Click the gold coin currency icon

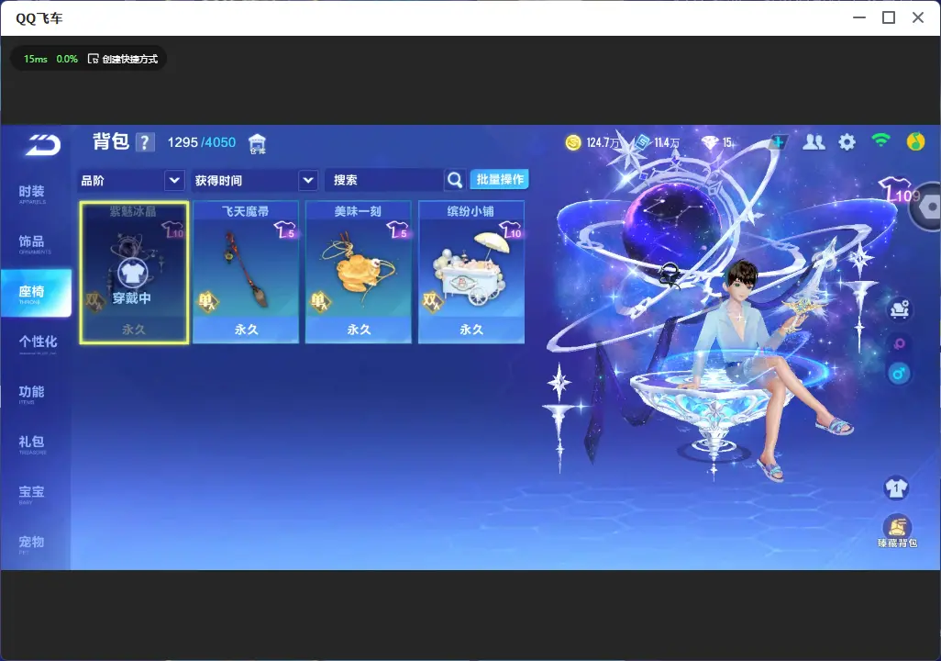click(573, 142)
